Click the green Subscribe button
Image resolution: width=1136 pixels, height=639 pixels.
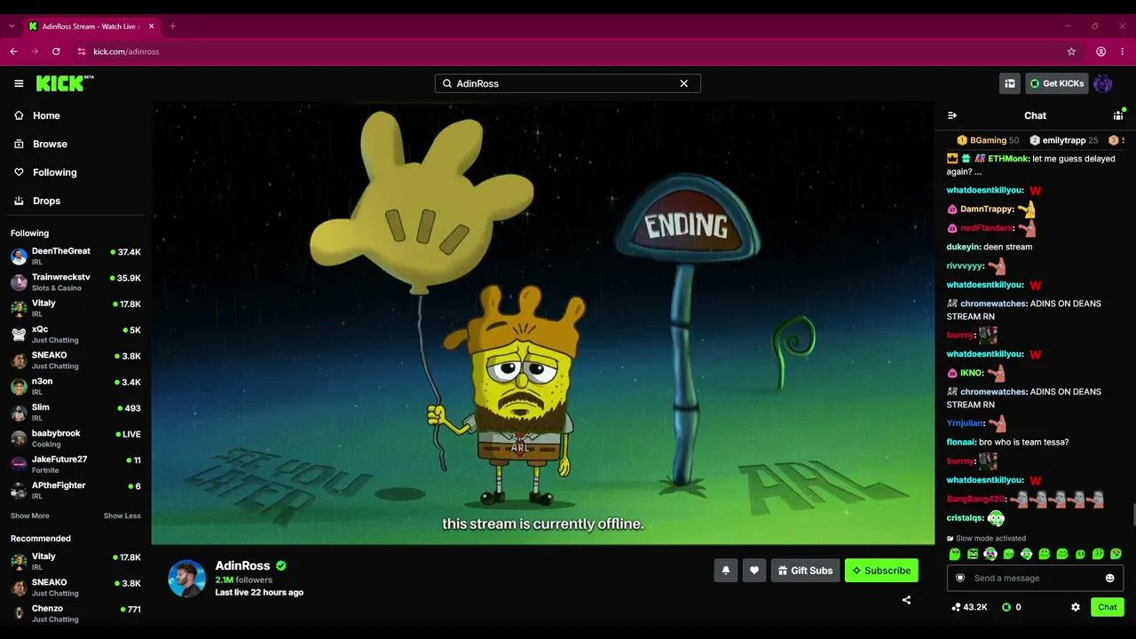[881, 571]
